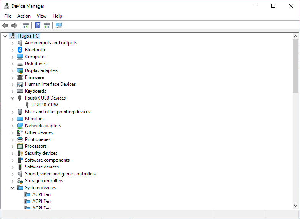
Task: Collapse the Hugos-PC root node
Action: [x=5, y=36]
